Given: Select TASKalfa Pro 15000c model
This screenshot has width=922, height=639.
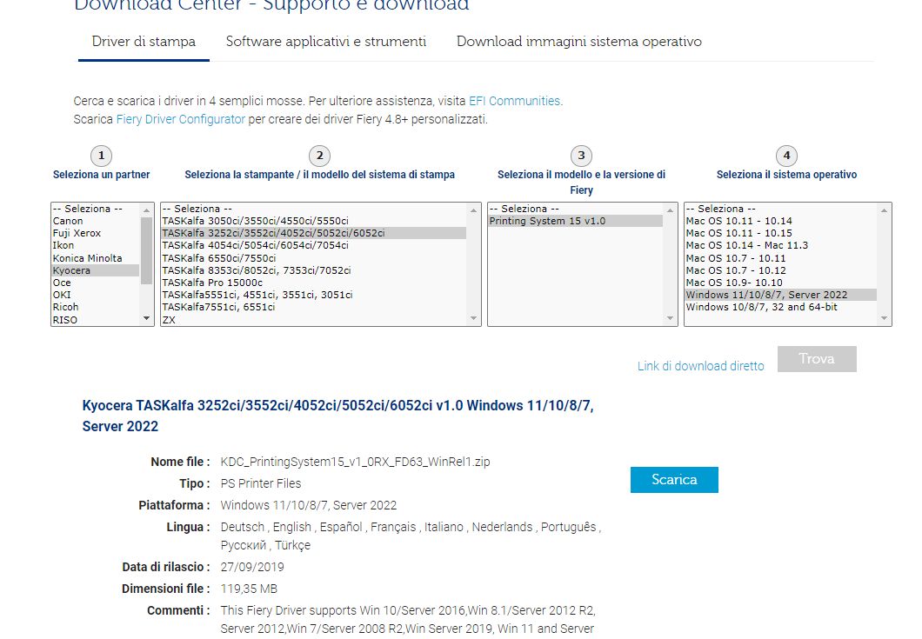Looking at the screenshot, I should [x=313, y=283].
